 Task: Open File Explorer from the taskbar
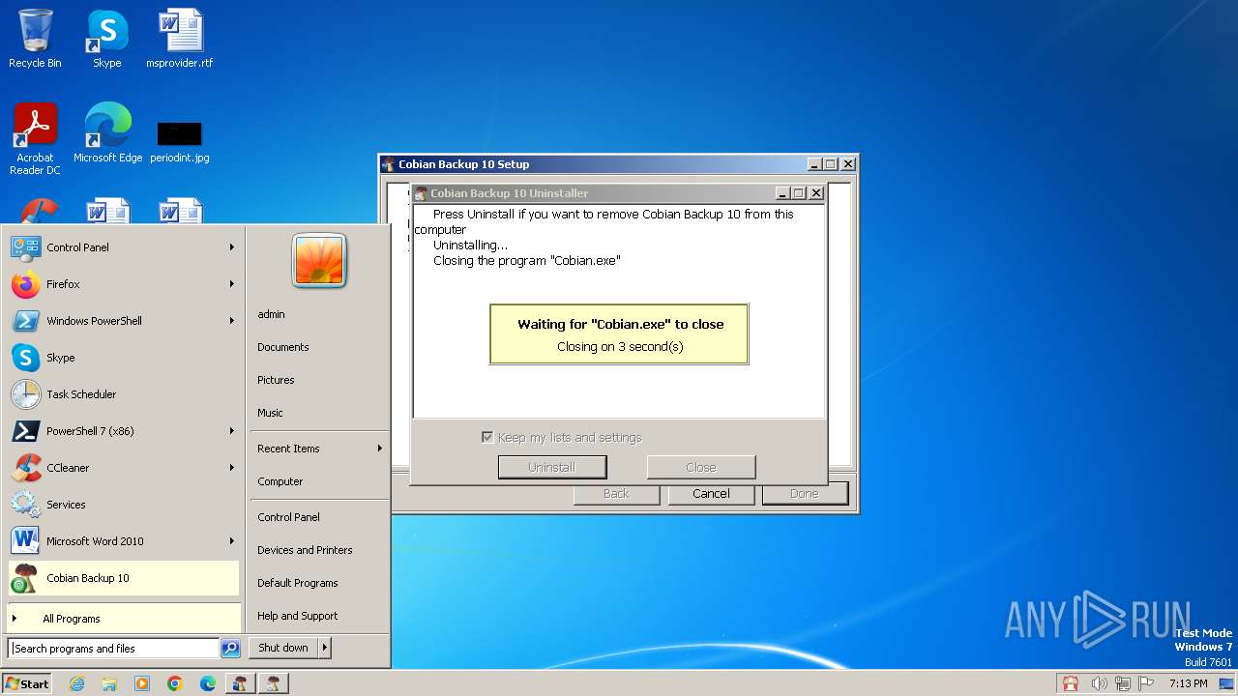(x=109, y=683)
